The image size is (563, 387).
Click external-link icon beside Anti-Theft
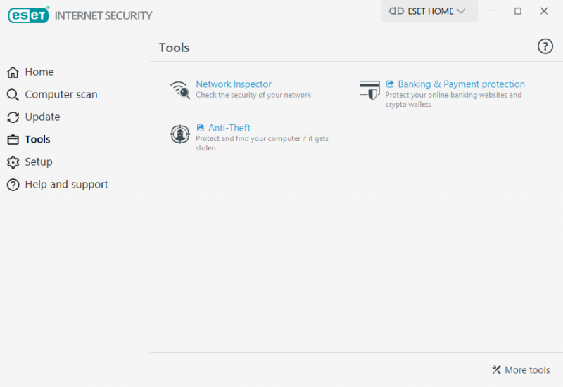point(201,128)
